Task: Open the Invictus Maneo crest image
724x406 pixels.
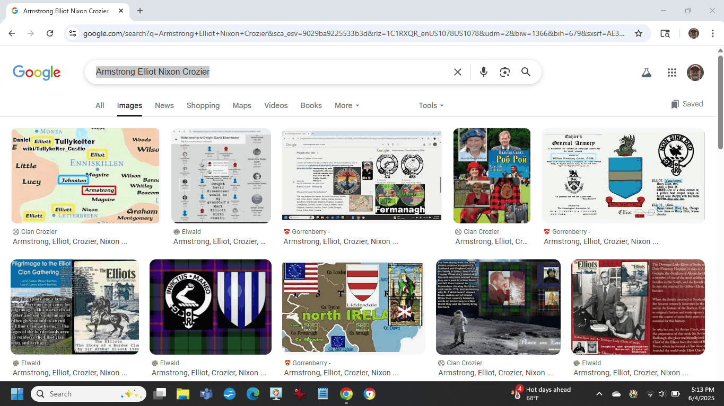Action: point(211,307)
